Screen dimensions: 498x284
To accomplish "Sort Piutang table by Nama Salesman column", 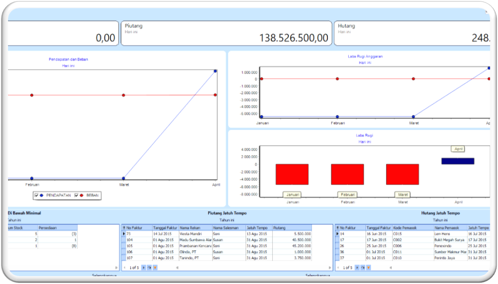I will (229, 228).
